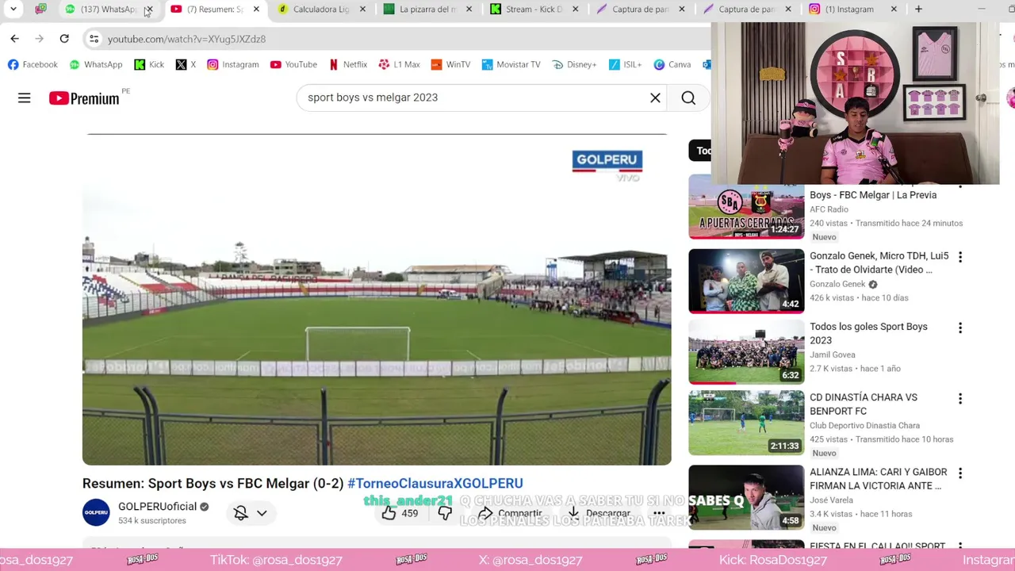Play Todos los goles Sport Boys thumbnail

pyautogui.click(x=746, y=351)
